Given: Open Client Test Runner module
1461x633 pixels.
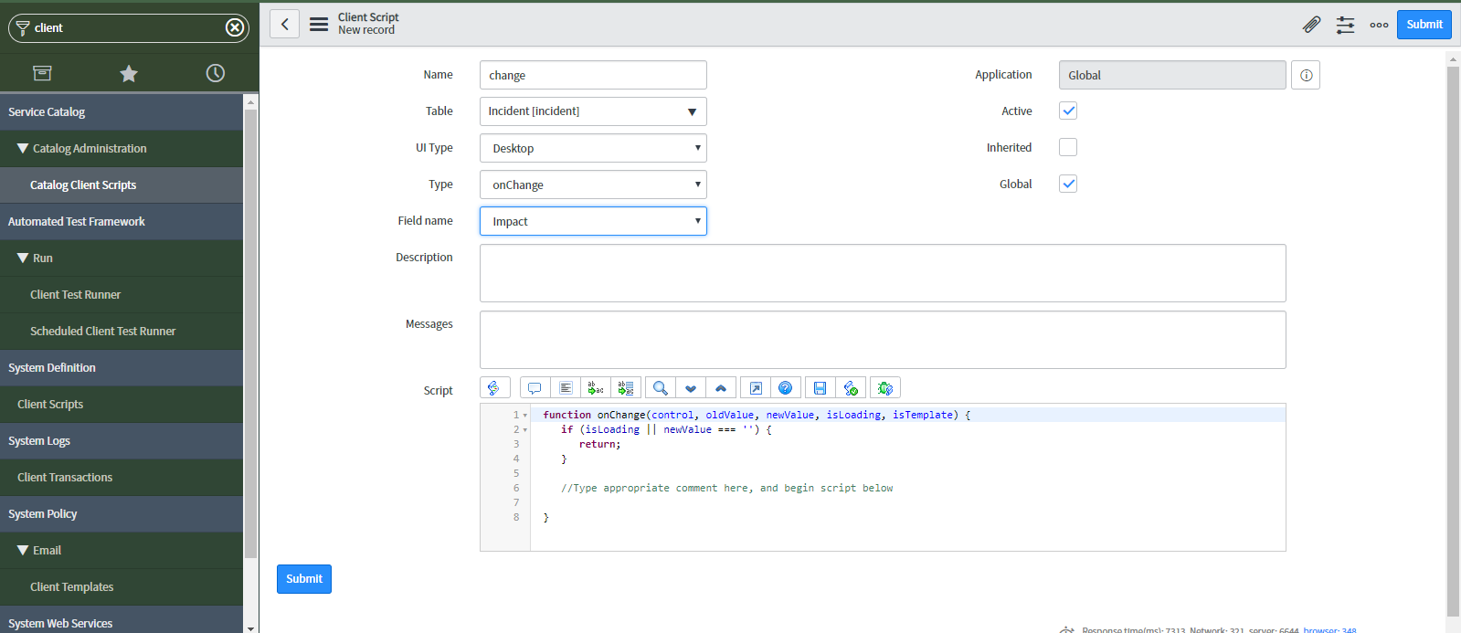Looking at the screenshot, I should tap(122, 294).
